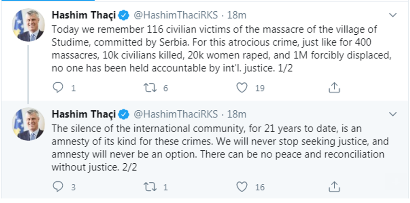Viewport: 410px width, 203px height.
Task: Expand the second tweet's options chevron
Action: [x=393, y=114]
